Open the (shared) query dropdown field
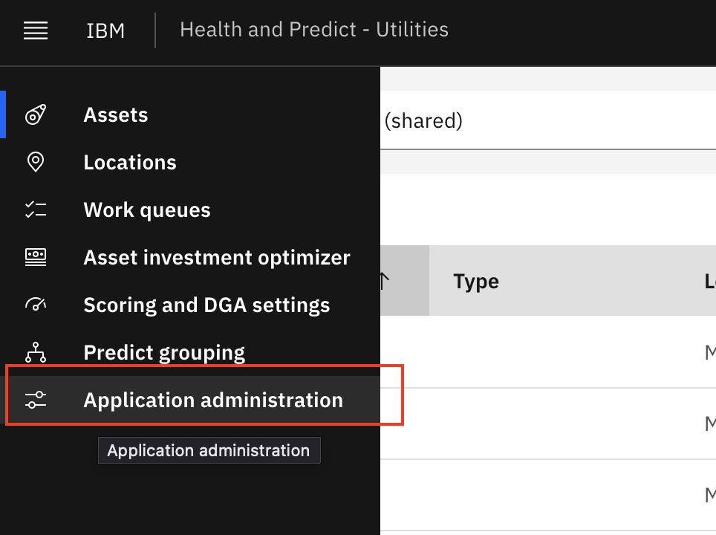Screen dimensions: 716x535 pyautogui.click(x=548, y=120)
